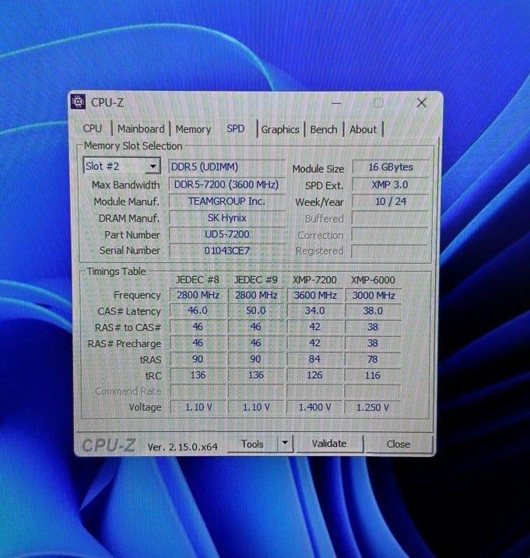The width and height of the screenshot is (530, 558).
Task: Click the version text Ver. 2.15.0.x64
Action: coord(183,447)
